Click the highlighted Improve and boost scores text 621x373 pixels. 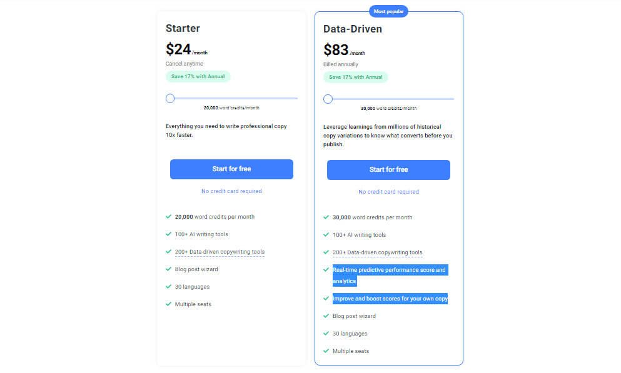(390, 299)
